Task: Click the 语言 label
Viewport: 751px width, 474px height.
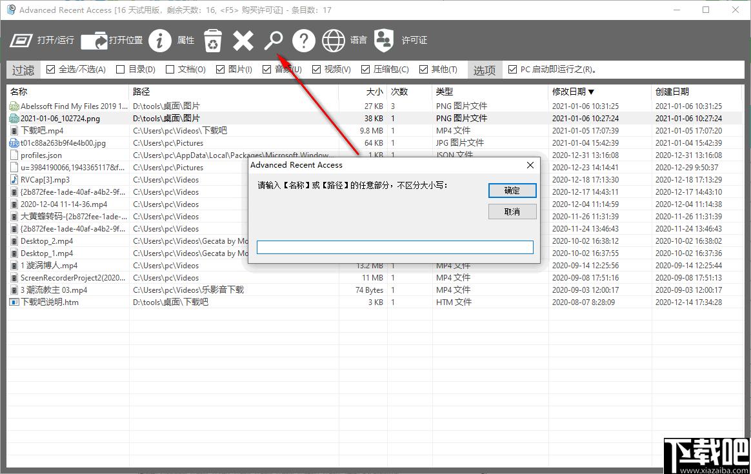Action: point(358,40)
